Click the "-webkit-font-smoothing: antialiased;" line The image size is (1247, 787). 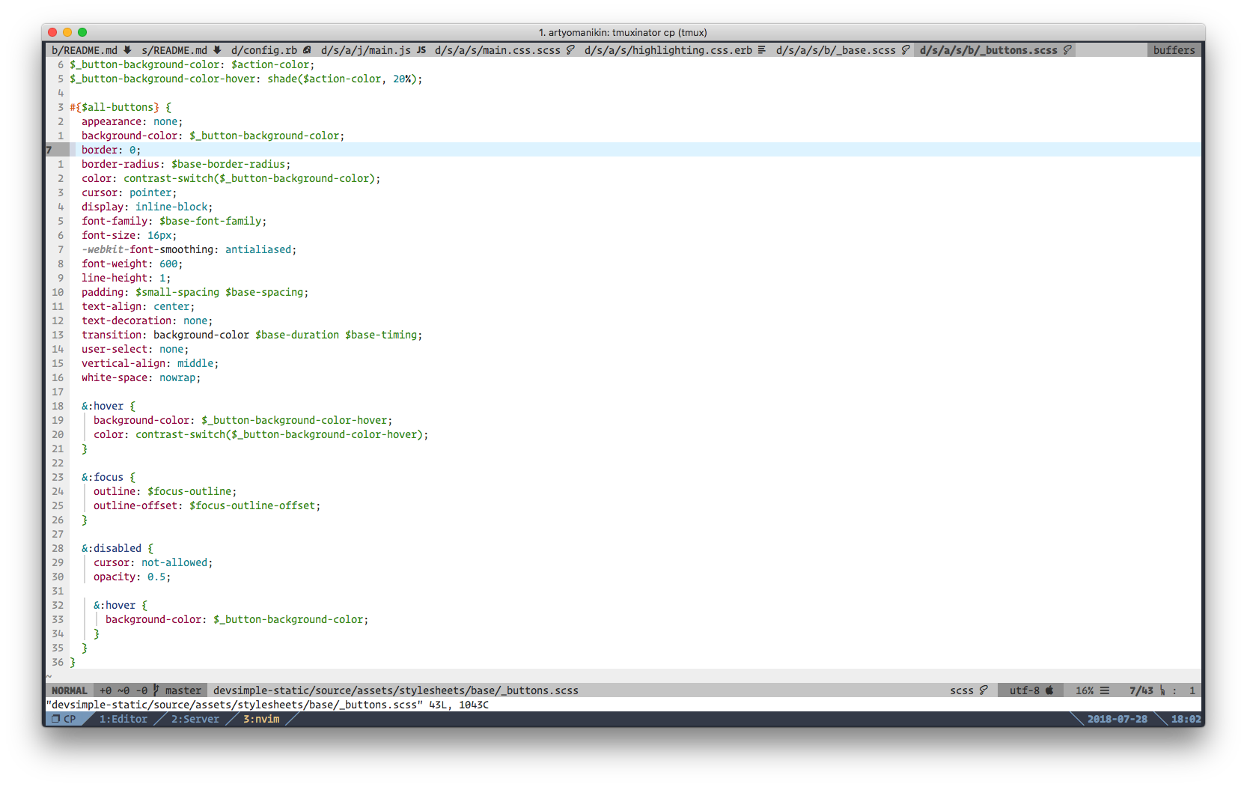coord(189,249)
